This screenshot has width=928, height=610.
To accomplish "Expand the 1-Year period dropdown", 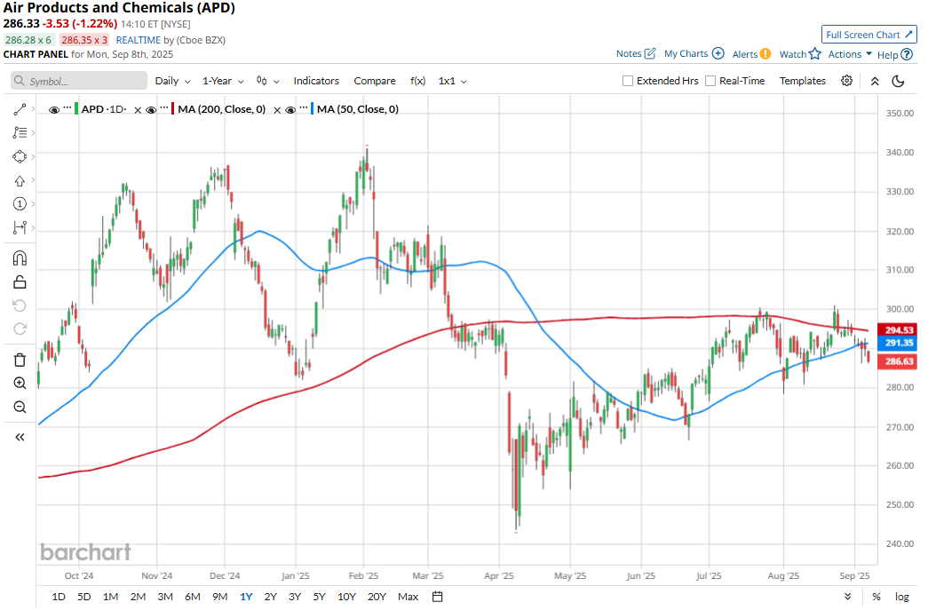I will 223,81.
